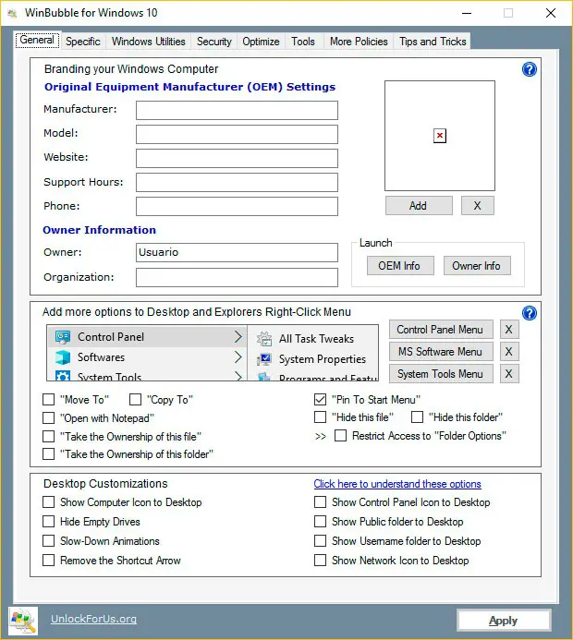Image resolution: width=573 pixels, height=640 pixels.
Task: Click the All Task Tweaks icon
Action: tap(264, 339)
